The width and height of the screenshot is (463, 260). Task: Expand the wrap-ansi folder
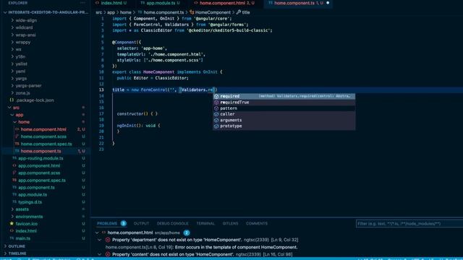tap(25, 35)
